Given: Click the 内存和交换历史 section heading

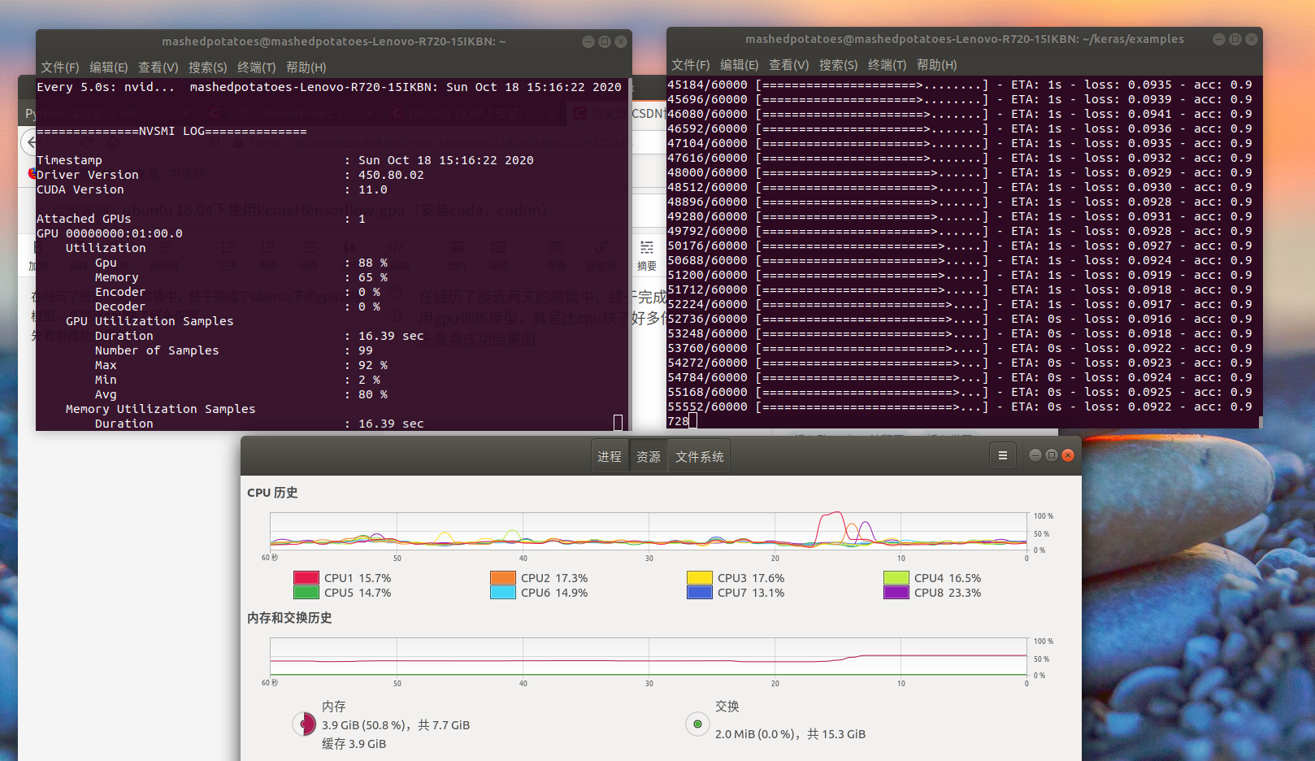Looking at the screenshot, I should (289, 618).
